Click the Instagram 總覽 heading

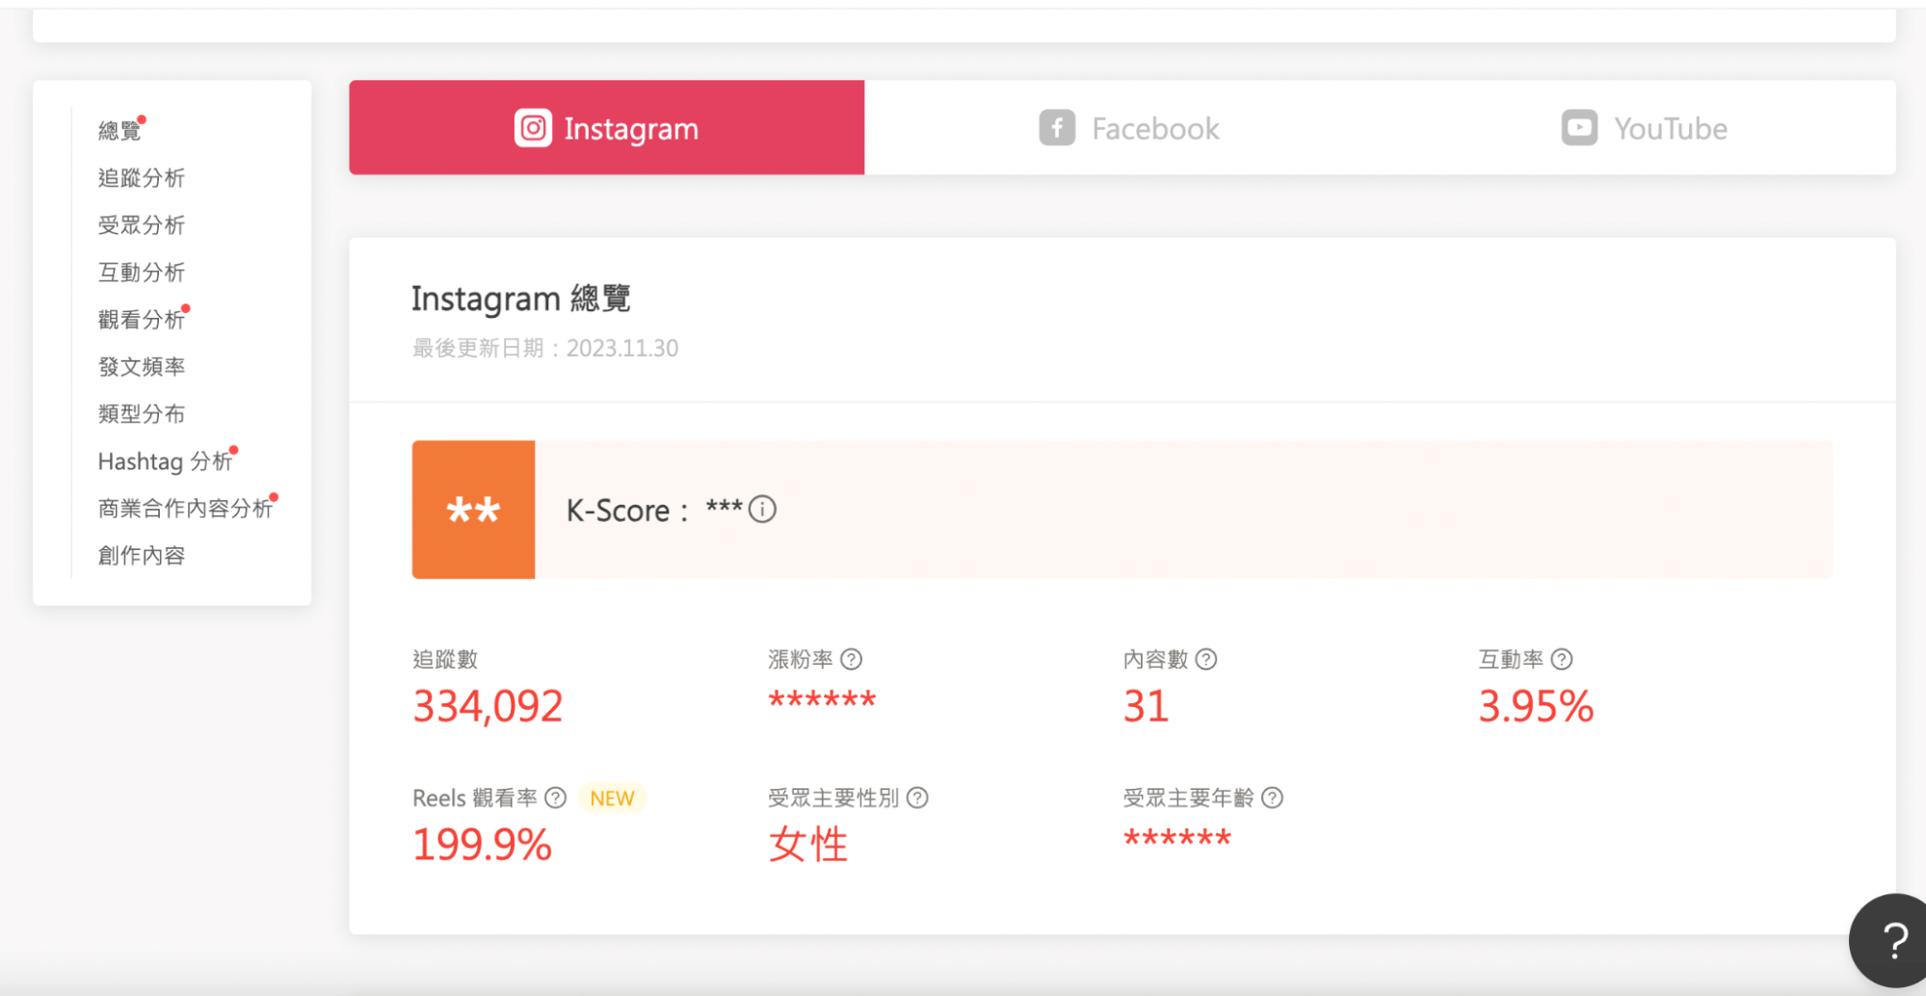coord(521,299)
